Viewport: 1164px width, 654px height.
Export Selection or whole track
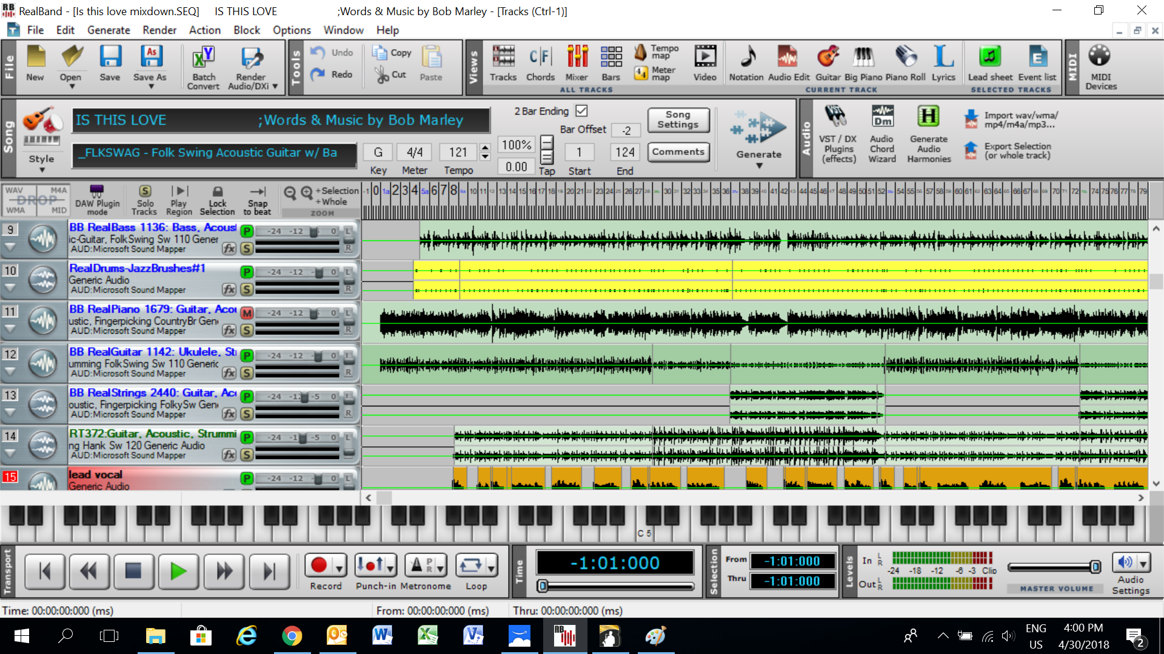[x=1009, y=151]
